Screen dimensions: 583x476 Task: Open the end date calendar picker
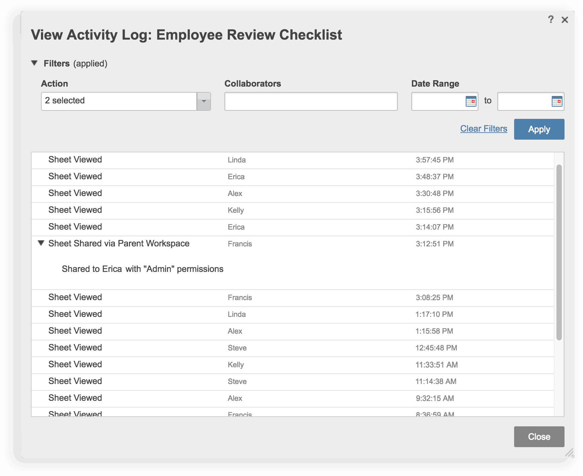pos(557,101)
